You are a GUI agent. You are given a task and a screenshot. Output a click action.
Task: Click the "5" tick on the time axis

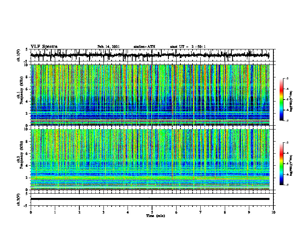click(152, 212)
